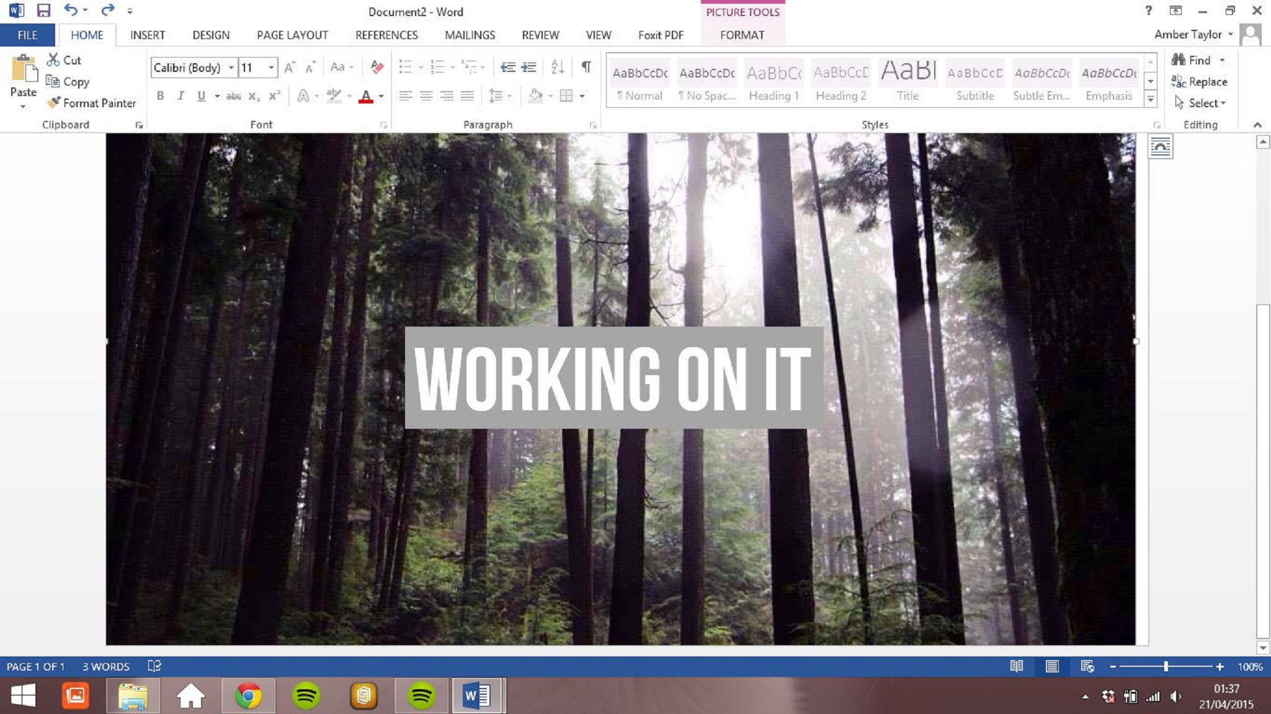Open Layout Options icon beside picture
The width and height of the screenshot is (1271, 714).
(1160, 148)
